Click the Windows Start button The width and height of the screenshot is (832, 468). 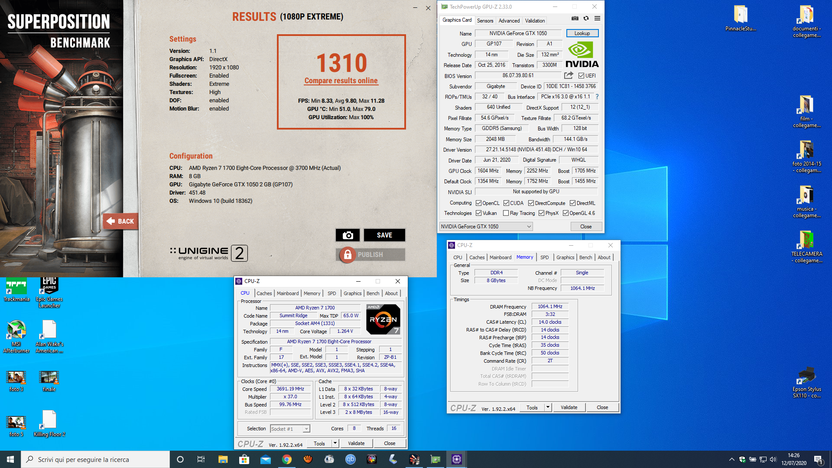(10, 459)
